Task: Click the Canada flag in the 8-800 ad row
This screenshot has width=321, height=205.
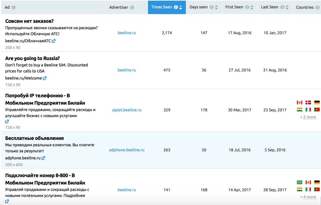Action: click(x=308, y=182)
